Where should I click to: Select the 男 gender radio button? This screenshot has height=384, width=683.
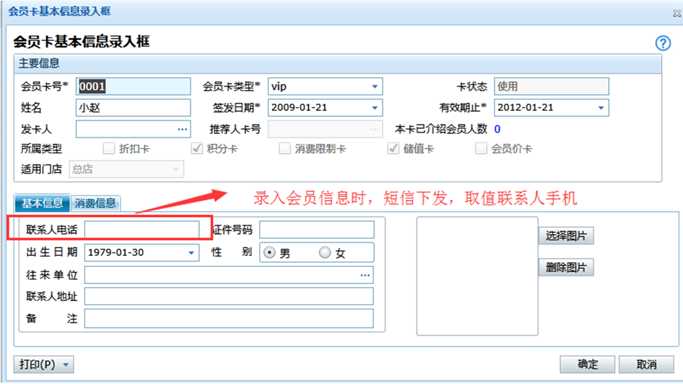pyautogui.click(x=269, y=252)
